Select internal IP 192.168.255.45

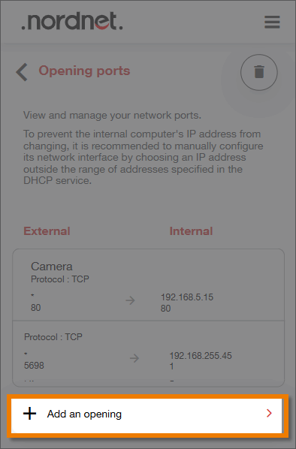tap(201, 356)
